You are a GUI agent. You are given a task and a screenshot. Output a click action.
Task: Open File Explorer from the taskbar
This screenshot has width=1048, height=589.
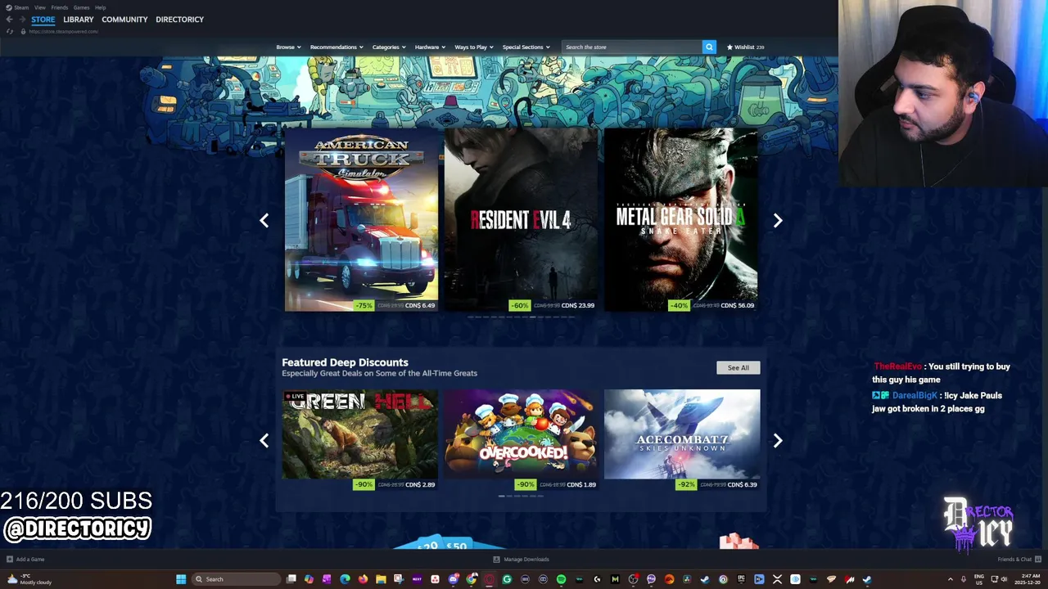tap(381, 579)
